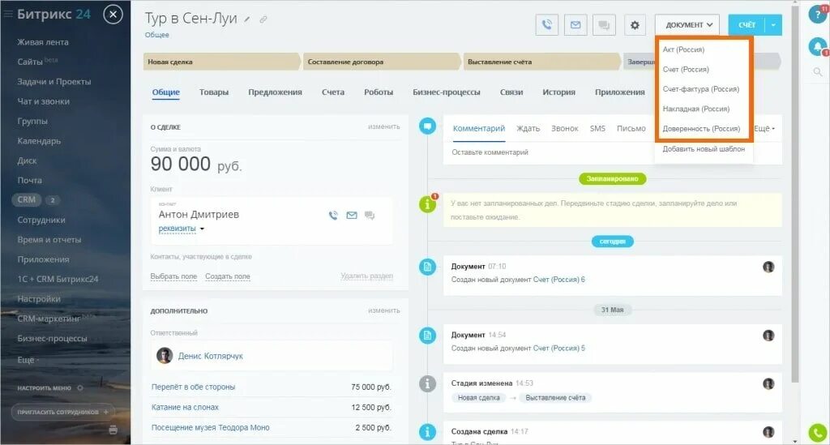Click the green info icon with red badge
Screen dimensions: 830x445
427,203
